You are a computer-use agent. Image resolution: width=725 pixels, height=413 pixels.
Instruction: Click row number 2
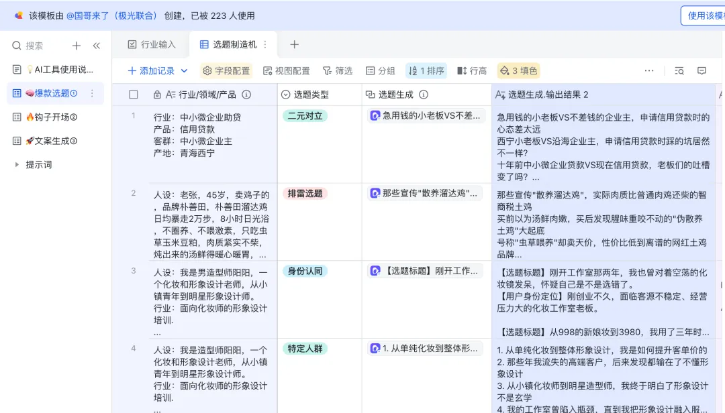coord(133,193)
